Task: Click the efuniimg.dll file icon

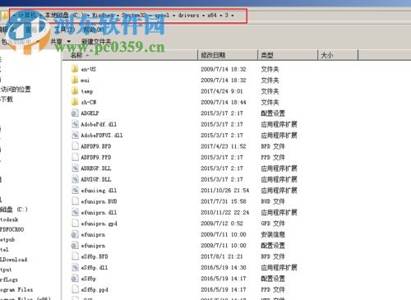Action: [75, 190]
